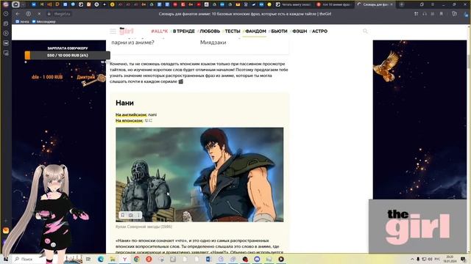Switch to the 'топ 10 аниме фраз' tab
This screenshot has height=264, width=471.
(x=334, y=4)
